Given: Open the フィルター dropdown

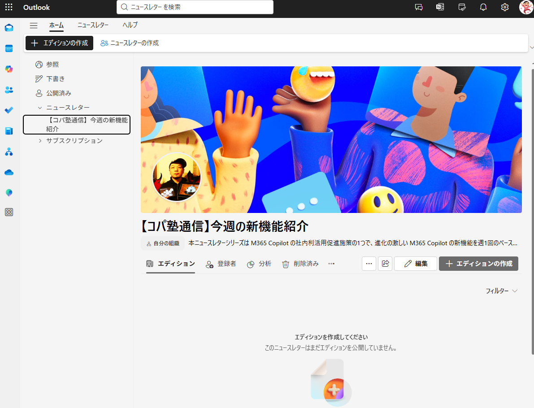Looking at the screenshot, I should click(x=501, y=291).
